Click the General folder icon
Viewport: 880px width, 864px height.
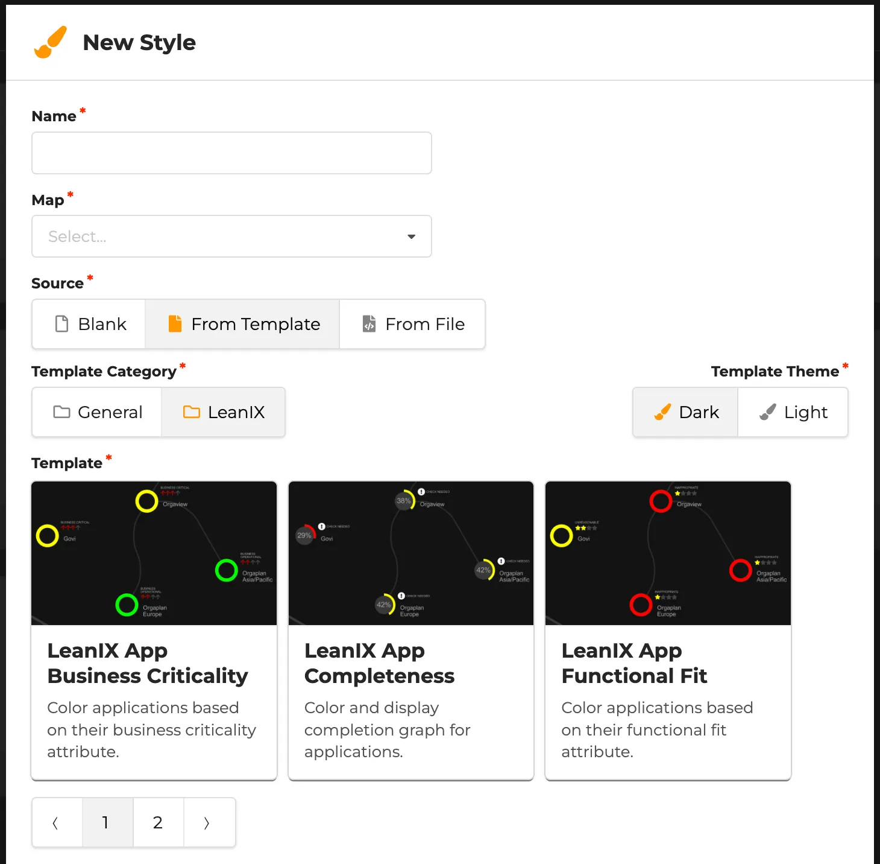[x=61, y=412]
